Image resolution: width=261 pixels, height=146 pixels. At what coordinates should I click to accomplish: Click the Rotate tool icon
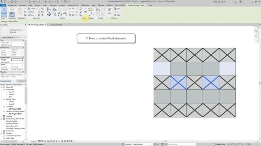pos(60,15)
